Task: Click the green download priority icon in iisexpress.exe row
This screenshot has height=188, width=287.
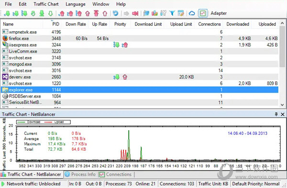Action: 116,44
